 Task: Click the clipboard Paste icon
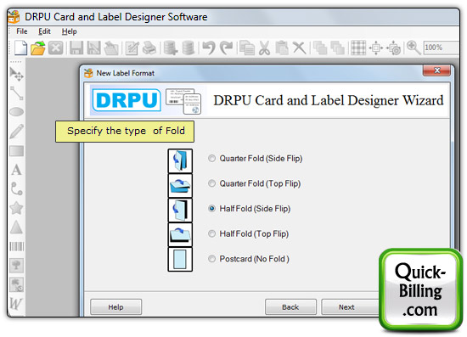[x=282, y=48]
